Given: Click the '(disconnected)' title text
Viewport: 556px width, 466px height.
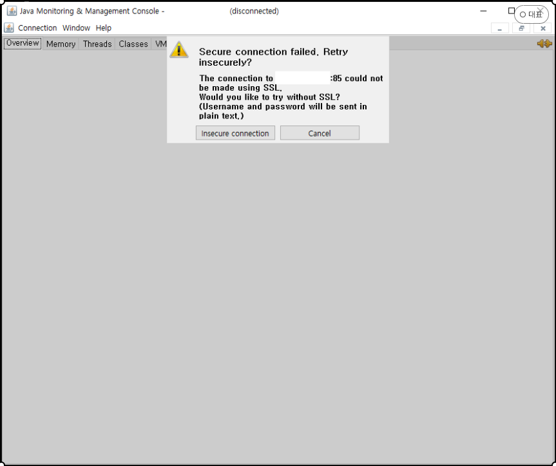Looking at the screenshot, I should click(x=254, y=11).
